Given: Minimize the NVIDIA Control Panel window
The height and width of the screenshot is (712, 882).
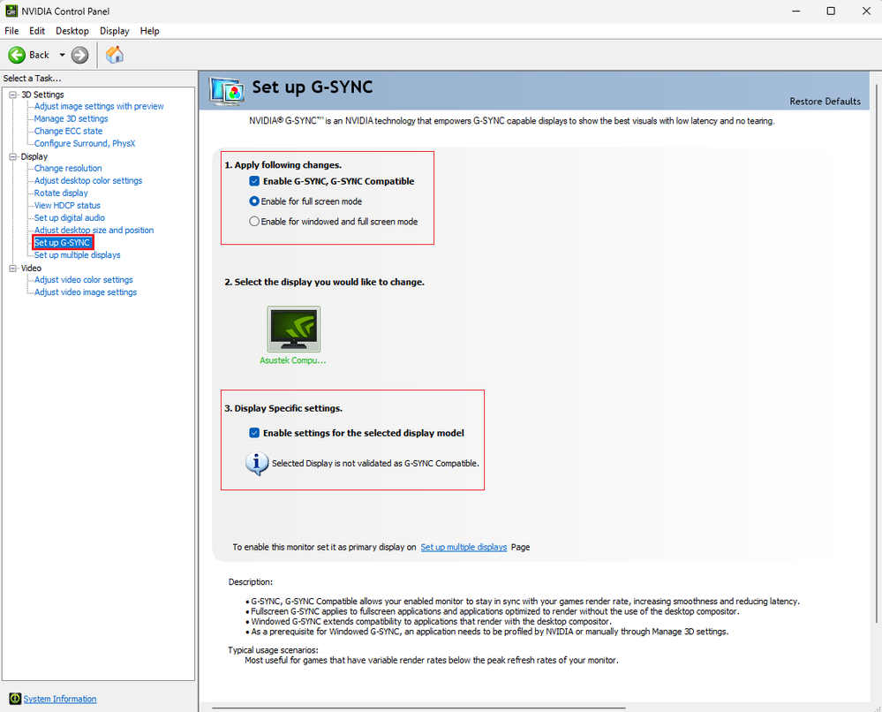Looking at the screenshot, I should tap(796, 11).
